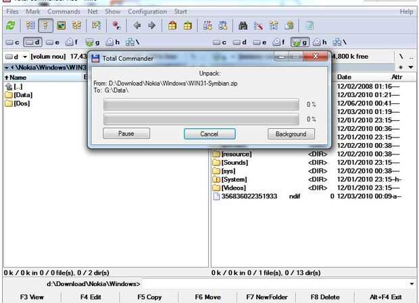Click the Unpack files gift box icon
This screenshot has width=419, height=303.
click(x=188, y=26)
